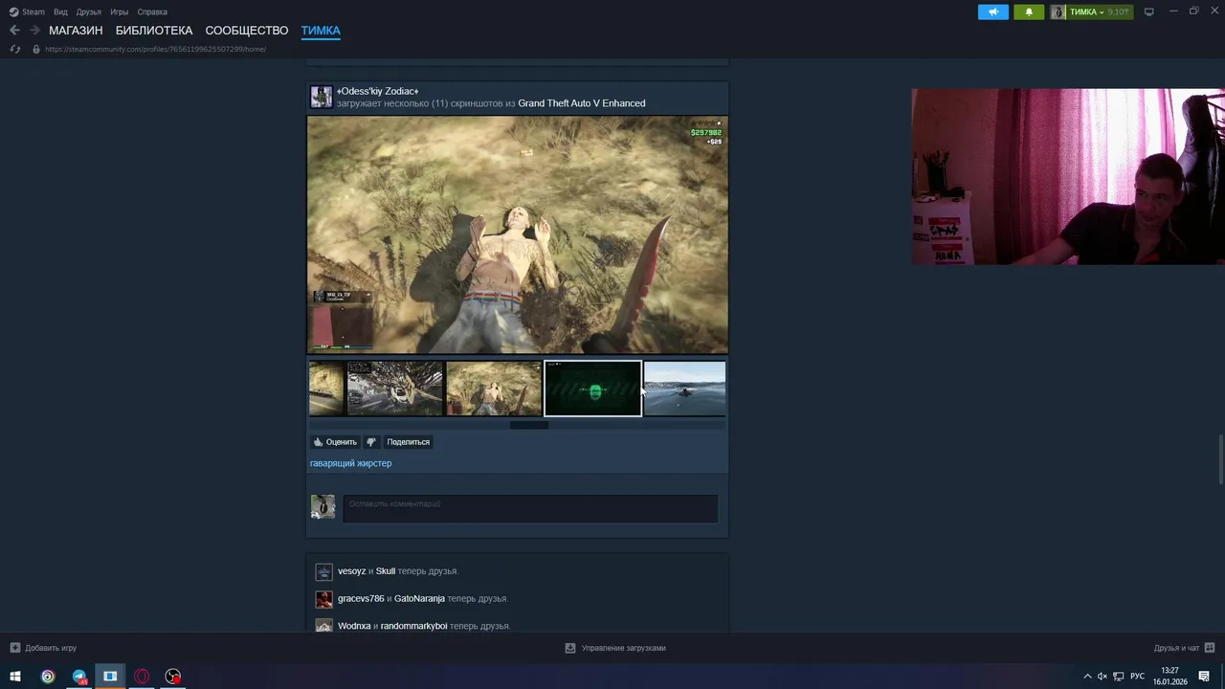The image size is (1225, 689).
Task: Open the +Odess'kiy Zodiac+ profile avatar
Action: (x=322, y=97)
